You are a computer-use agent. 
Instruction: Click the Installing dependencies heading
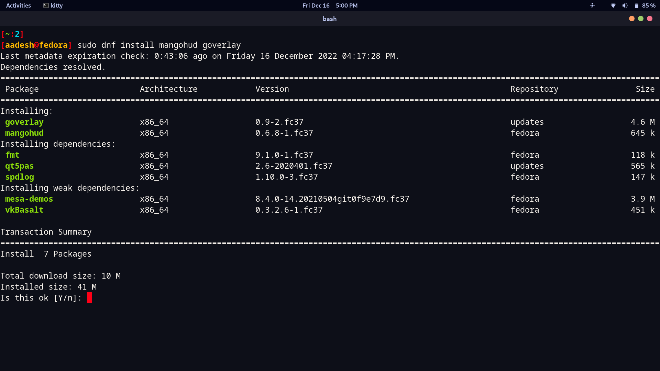click(58, 144)
